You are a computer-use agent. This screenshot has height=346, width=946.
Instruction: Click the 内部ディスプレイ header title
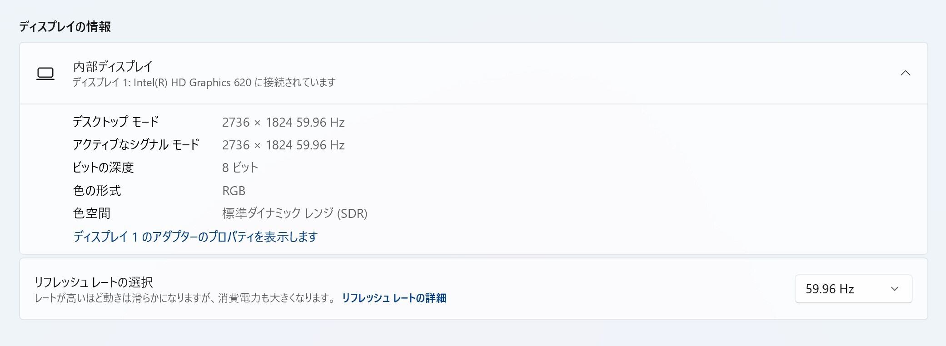click(x=113, y=66)
